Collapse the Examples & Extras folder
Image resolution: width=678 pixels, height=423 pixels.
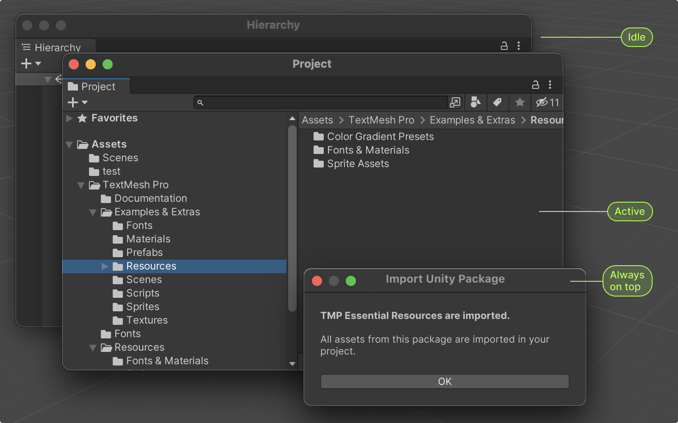[93, 212]
